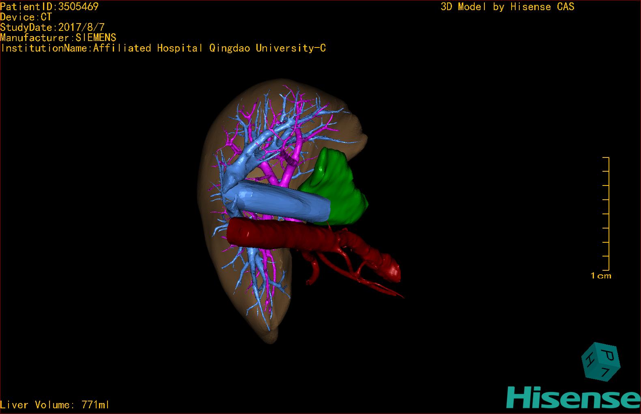The width and height of the screenshot is (641, 414).
Task: Click the "StudyDate:2017/8/7" text
Action: pyautogui.click(x=52, y=27)
